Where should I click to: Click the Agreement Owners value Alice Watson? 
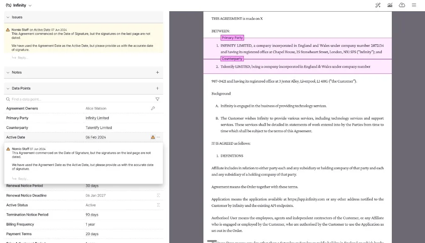click(x=96, y=108)
